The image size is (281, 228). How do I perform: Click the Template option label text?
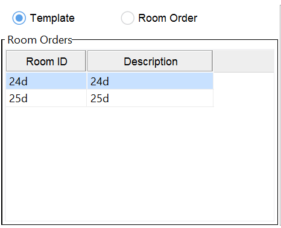tap(52, 18)
